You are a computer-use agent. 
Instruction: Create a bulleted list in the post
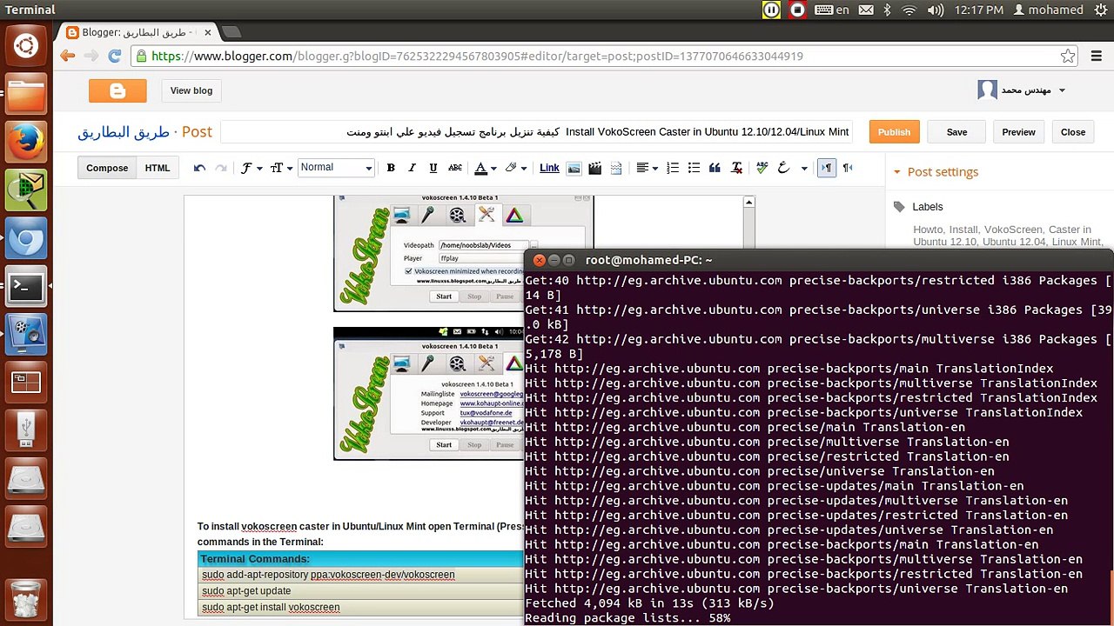(x=694, y=168)
